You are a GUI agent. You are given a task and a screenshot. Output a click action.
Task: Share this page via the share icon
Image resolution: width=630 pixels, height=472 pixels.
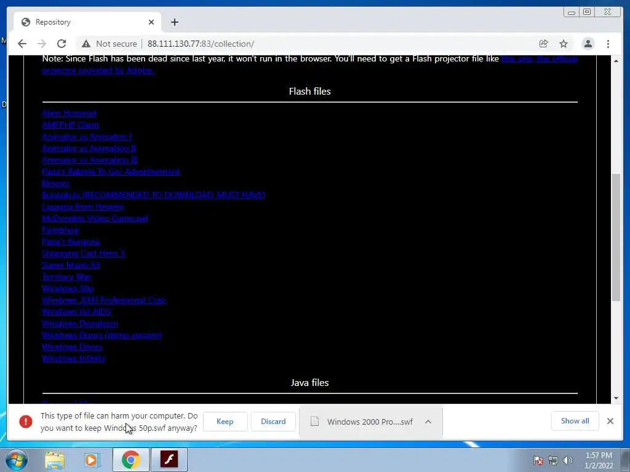544,44
